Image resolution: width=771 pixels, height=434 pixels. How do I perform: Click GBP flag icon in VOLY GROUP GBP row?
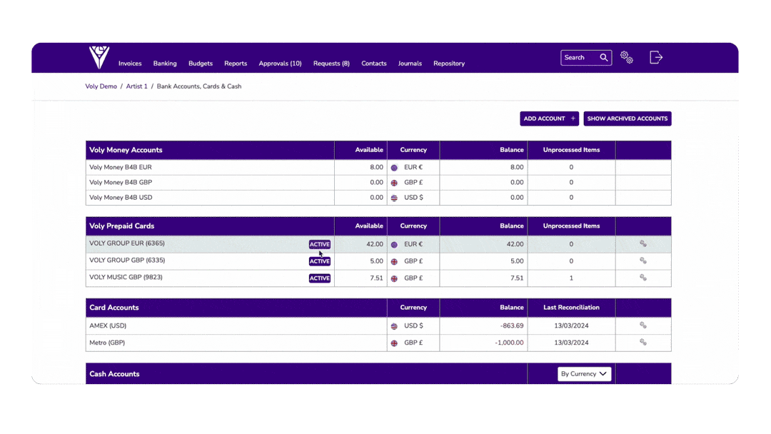click(x=394, y=261)
